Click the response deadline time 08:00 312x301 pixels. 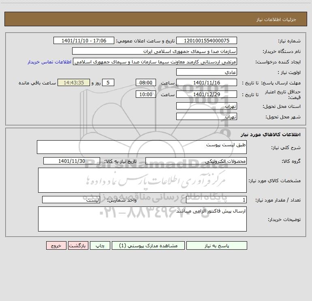point(145,82)
